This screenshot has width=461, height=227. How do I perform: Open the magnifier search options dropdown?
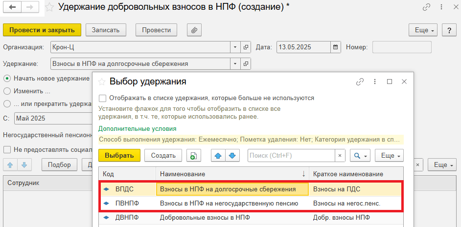click(x=361, y=156)
